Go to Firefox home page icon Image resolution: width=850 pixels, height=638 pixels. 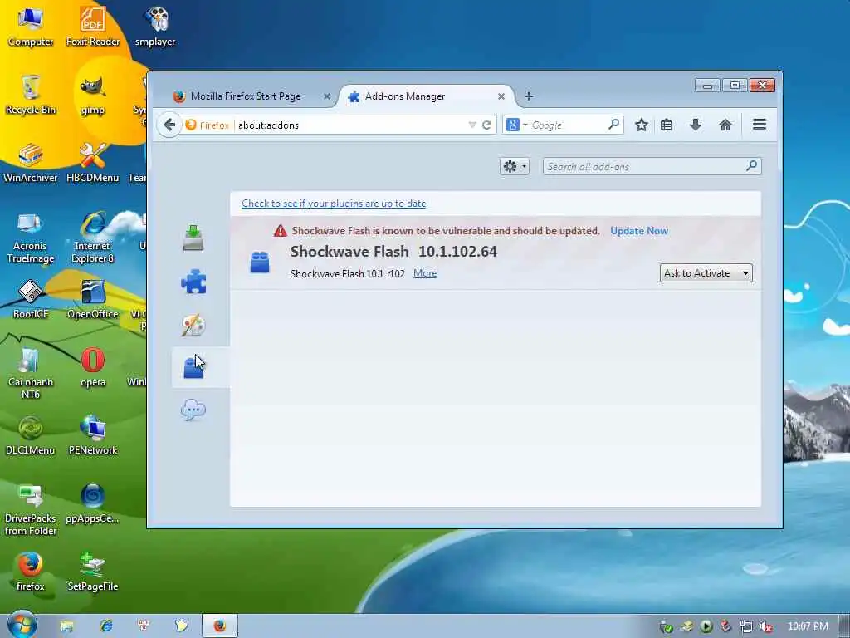725,125
